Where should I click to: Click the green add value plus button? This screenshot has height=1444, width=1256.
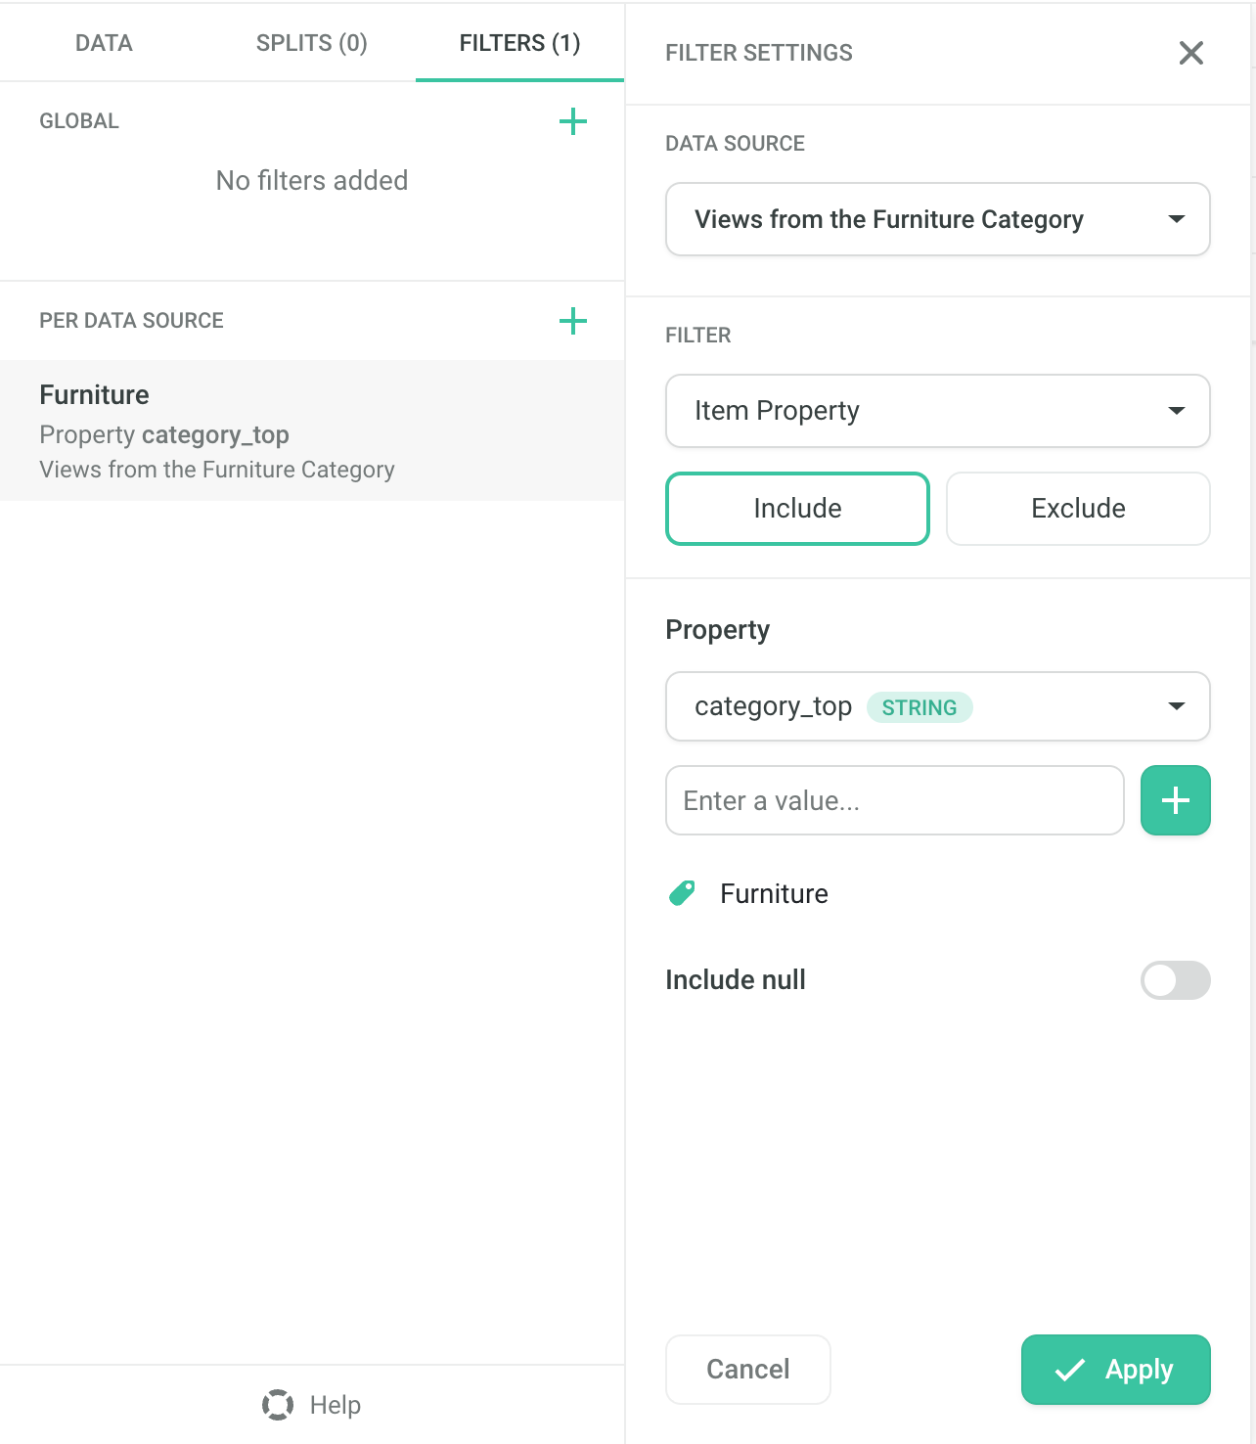click(1175, 800)
